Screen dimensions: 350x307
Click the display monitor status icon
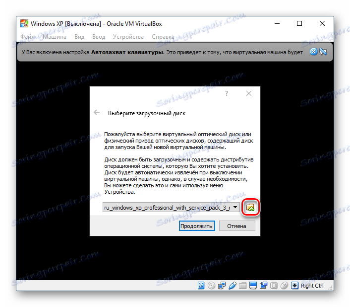point(253,286)
